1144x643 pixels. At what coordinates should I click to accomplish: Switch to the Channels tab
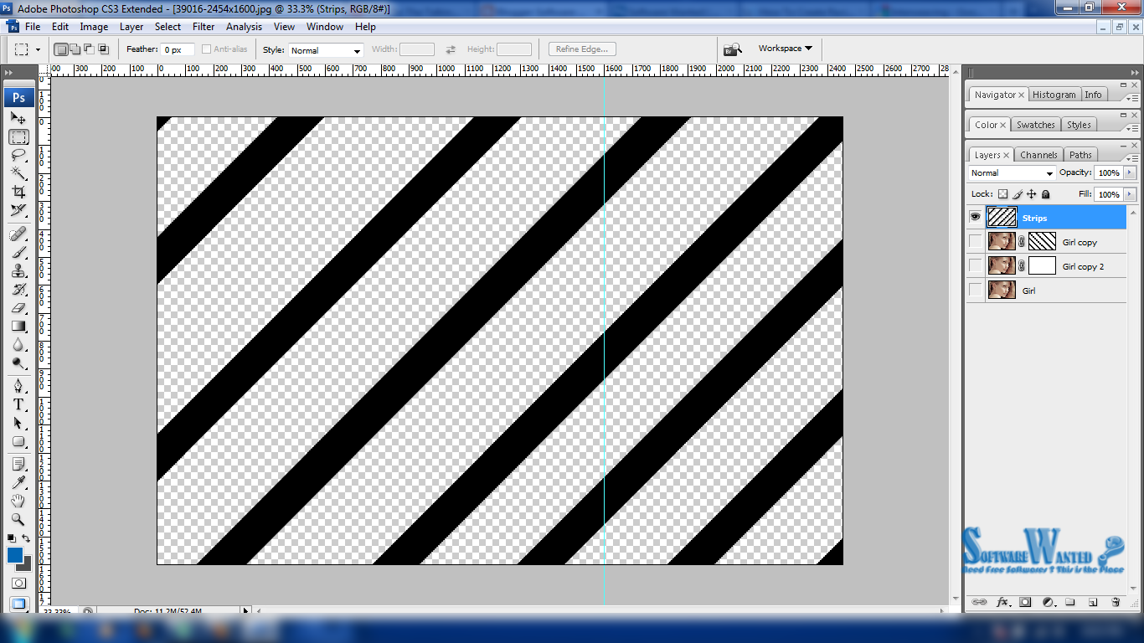[1038, 154]
